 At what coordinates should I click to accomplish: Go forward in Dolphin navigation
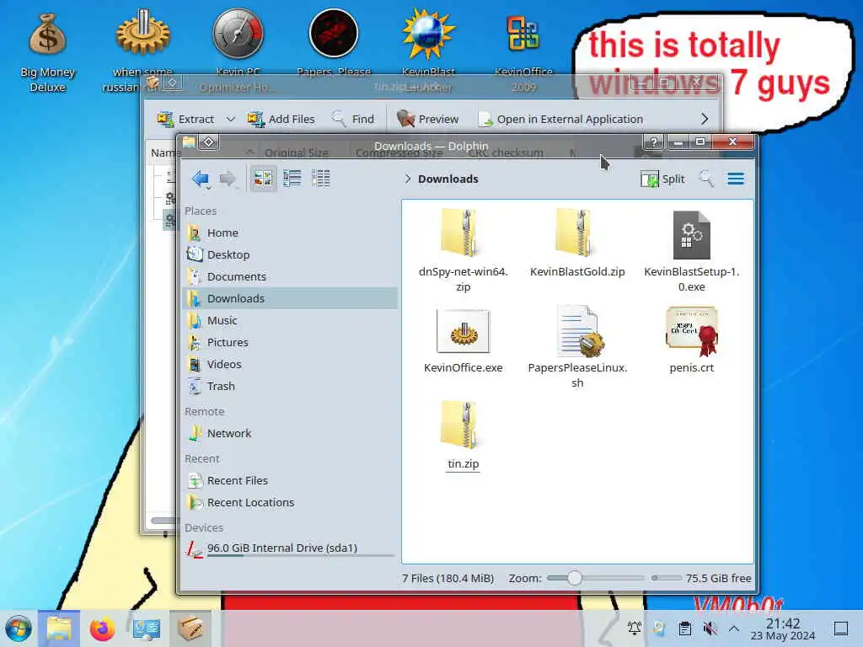coord(228,179)
